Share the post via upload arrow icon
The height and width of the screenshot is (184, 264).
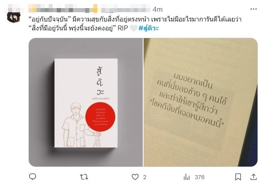[x=253, y=177]
